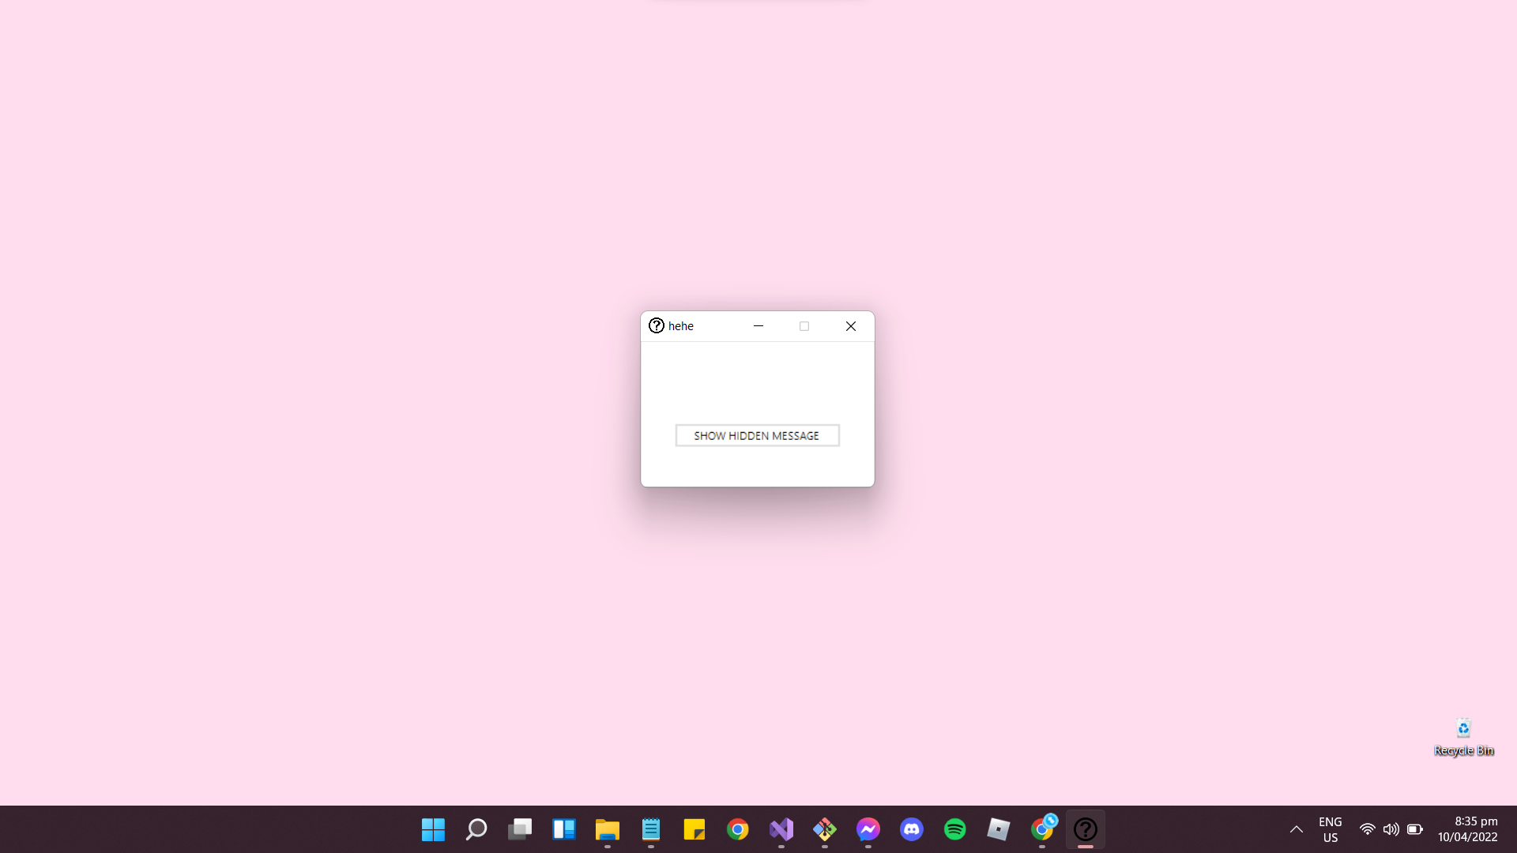The height and width of the screenshot is (853, 1517).
Task: Open taskbar Search
Action: tap(476, 829)
